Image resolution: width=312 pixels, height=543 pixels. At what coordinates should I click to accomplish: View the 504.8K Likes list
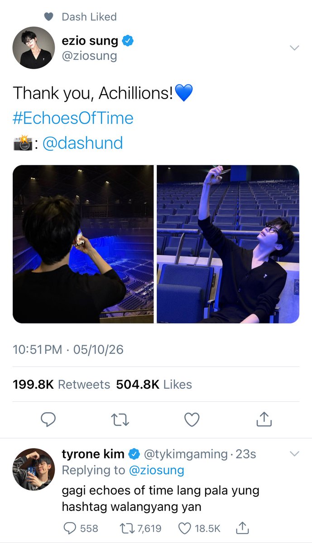click(x=154, y=385)
